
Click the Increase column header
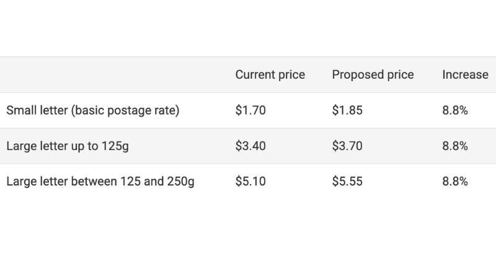point(465,75)
